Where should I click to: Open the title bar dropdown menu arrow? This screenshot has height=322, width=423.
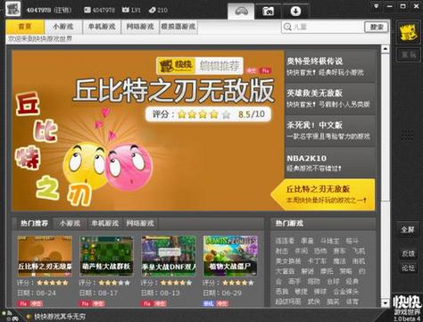[x=377, y=6]
